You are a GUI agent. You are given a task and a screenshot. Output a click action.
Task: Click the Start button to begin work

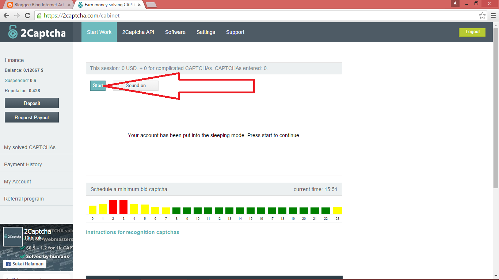pyautogui.click(x=98, y=86)
